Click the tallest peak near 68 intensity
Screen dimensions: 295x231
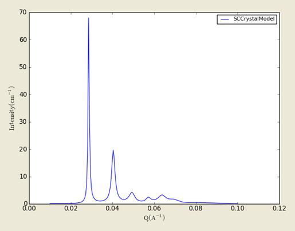(89, 18)
